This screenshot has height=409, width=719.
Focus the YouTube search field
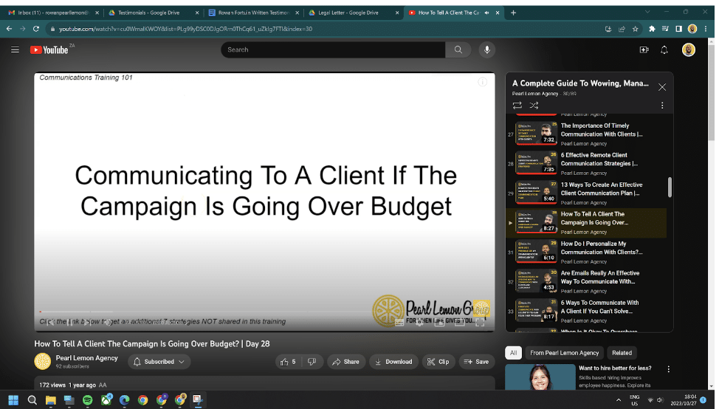[334, 49]
